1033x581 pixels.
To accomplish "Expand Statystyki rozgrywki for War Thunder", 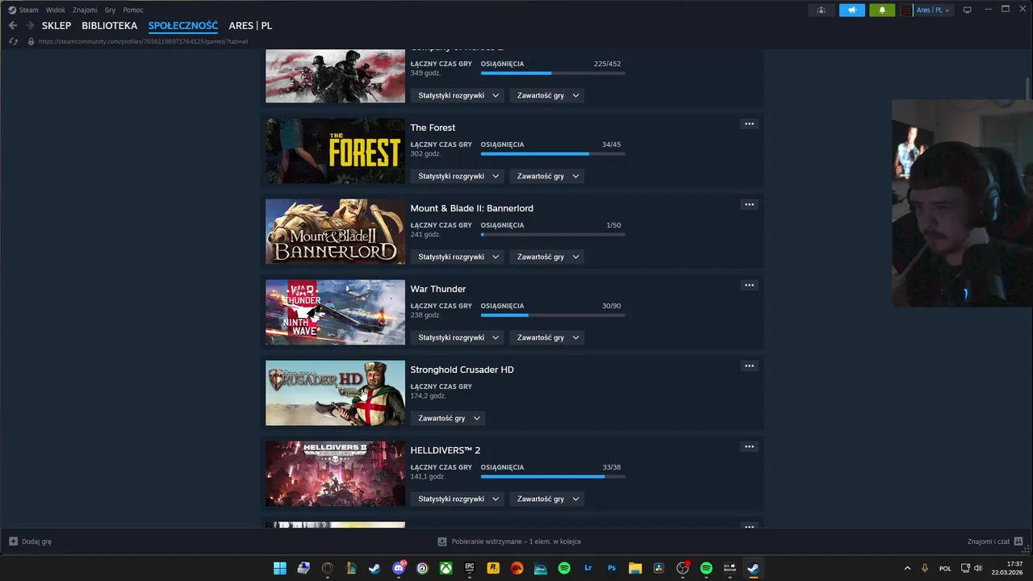I will point(458,337).
